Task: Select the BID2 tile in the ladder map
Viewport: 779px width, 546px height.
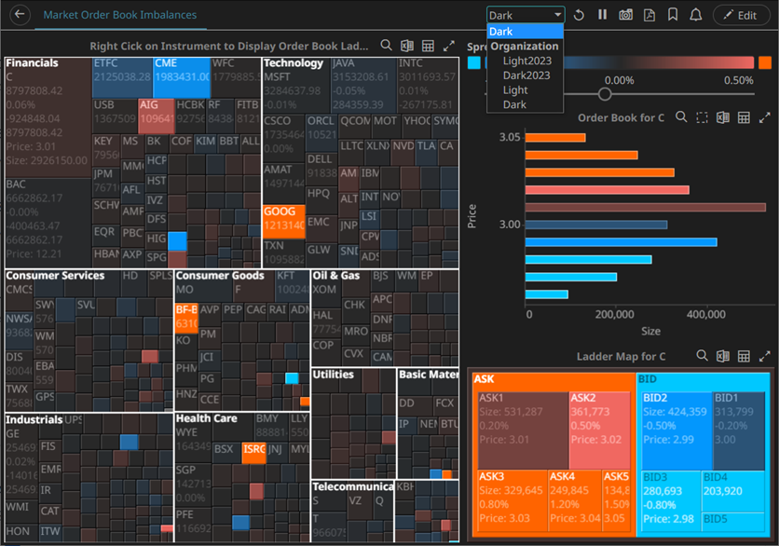Action: point(676,430)
